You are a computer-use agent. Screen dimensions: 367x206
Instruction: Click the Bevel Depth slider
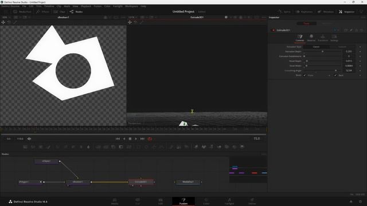pyautogui.click(x=322, y=61)
